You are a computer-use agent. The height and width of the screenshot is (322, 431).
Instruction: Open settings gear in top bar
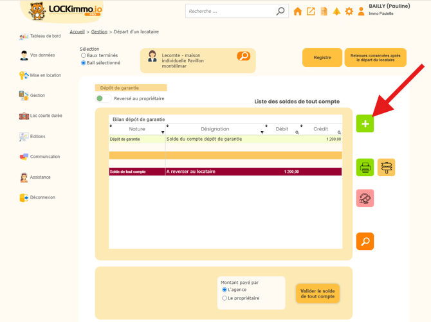[x=349, y=12]
